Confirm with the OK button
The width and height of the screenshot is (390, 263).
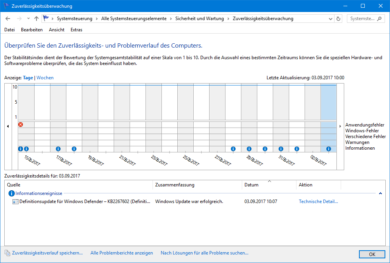click(x=372, y=254)
